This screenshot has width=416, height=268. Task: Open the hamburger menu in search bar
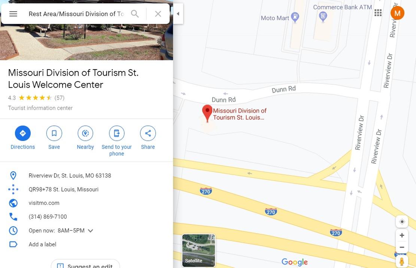(x=13, y=14)
